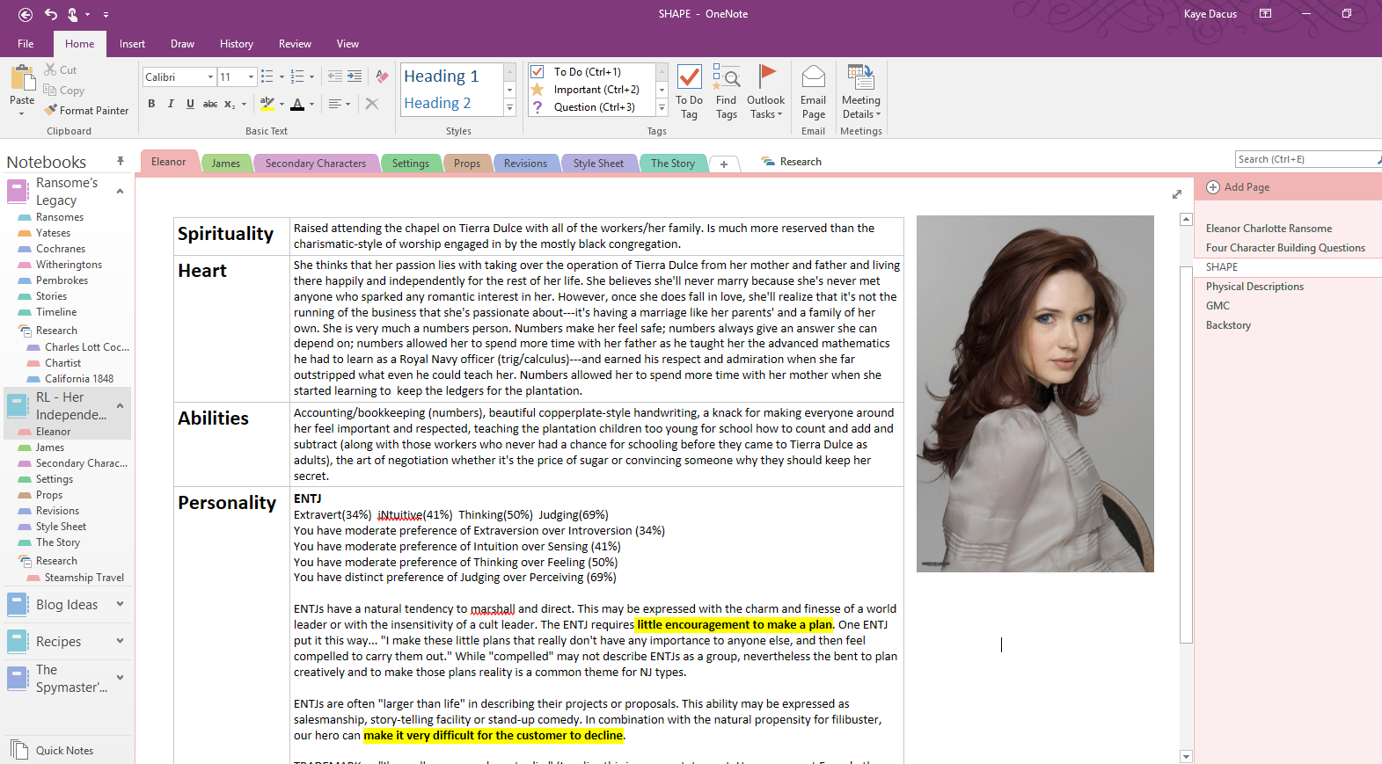The image size is (1382, 764).
Task: Open the Insert ribbon tab
Action: point(132,44)
